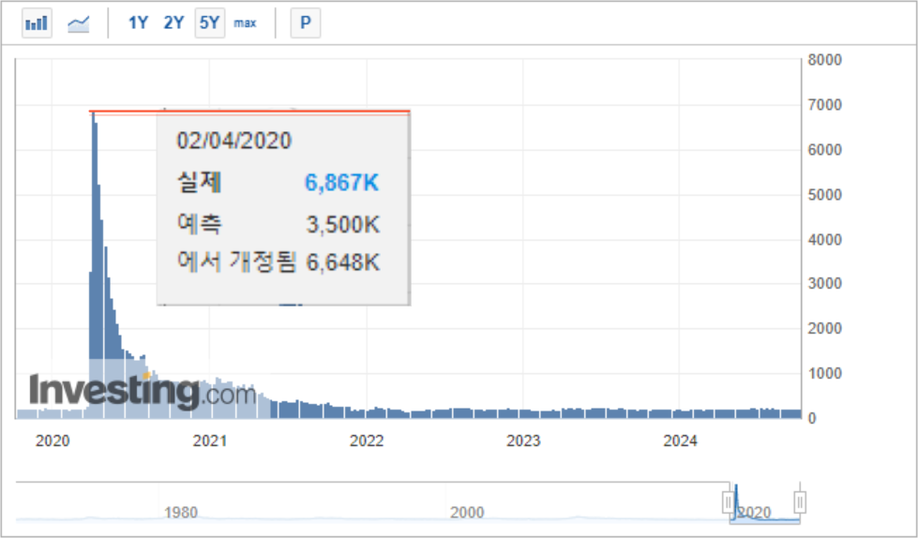Grab the right navigator range handle
This screenshot has height=538, width=918.
pos(800,502)
